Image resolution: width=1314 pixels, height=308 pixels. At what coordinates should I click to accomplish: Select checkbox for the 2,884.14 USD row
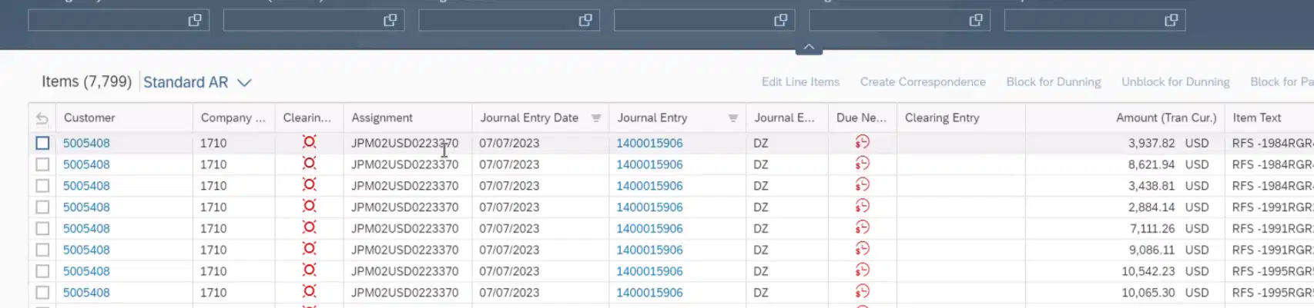pyautogui.click(x=42, y=207)
